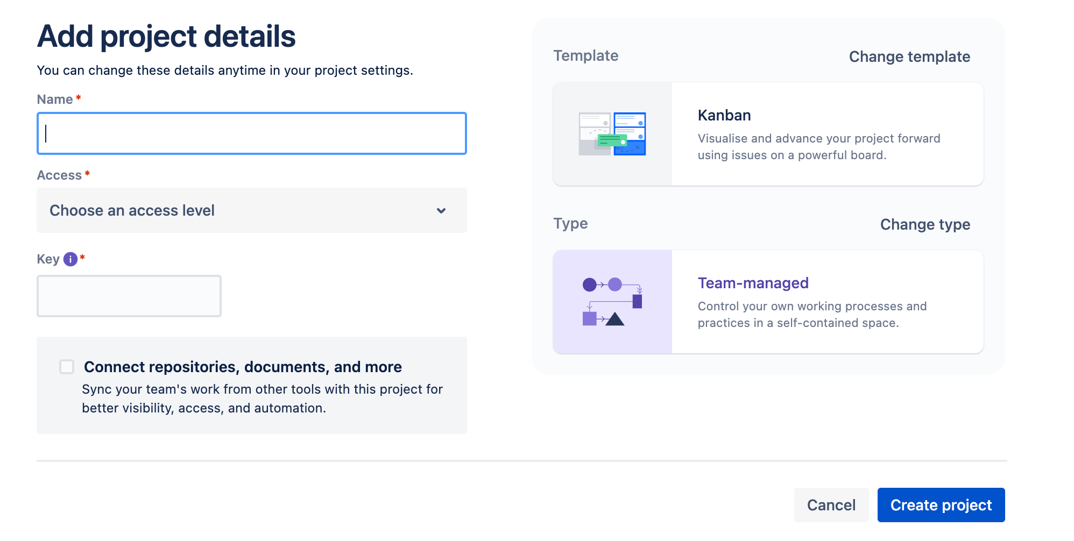Viewport: 1074px width, 541px height.
Task: Click Change type
Action: pyautogui.click(x=925, y=224)
